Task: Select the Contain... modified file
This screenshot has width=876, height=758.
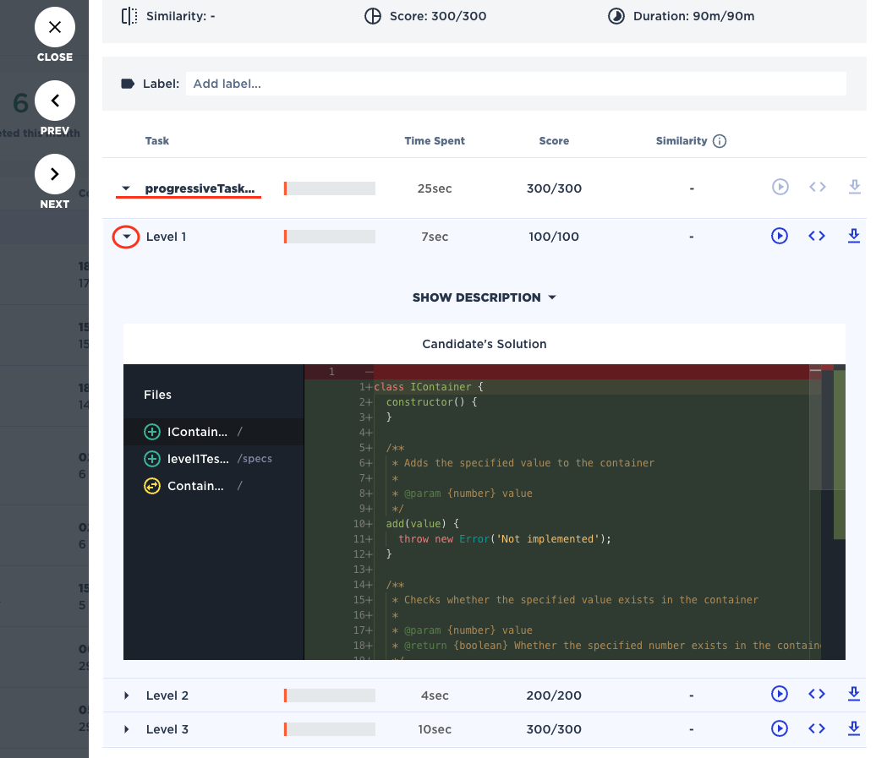Action: tap(213, 486)
